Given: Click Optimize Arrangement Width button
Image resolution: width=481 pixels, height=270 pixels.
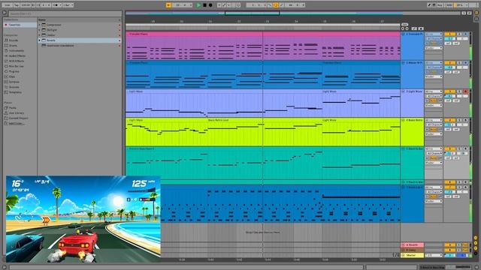Looking at the screenshot, I should click(x=469, y=13).
